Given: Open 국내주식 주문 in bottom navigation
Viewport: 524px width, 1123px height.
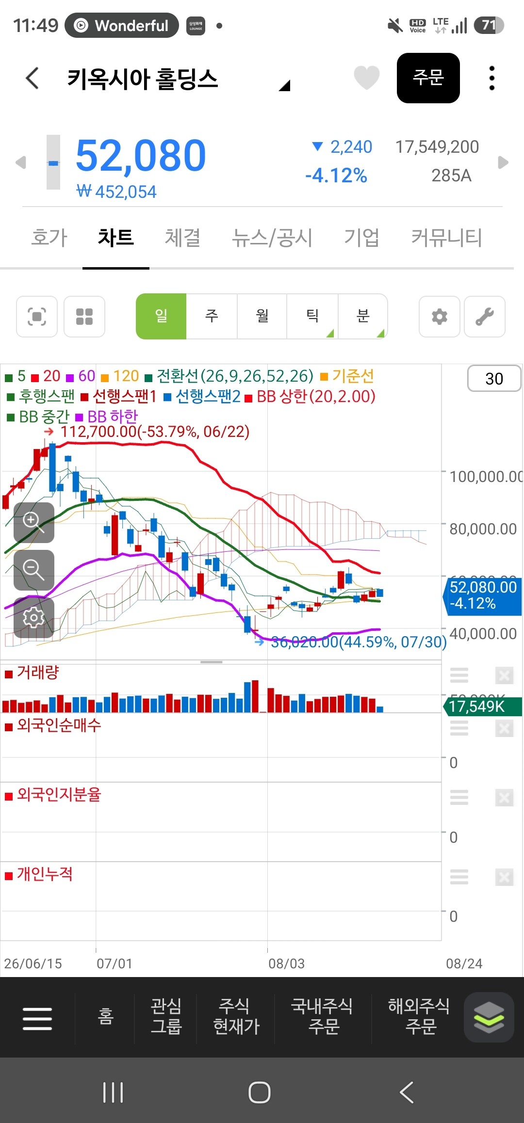Looking at the screenshot, I should pos(322,1016).
